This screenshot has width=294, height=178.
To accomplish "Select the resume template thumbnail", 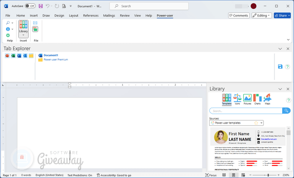I will coord(248,149).
